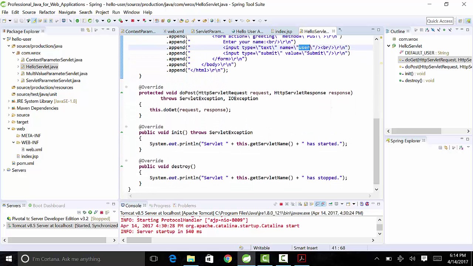Image resolution: width=473 pixels, height=266 pixels.
Task: Open the File menu
Action: point(5,12)
